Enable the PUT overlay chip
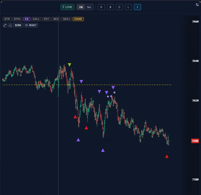Screen dimensions: 201x195 point(46,19)
